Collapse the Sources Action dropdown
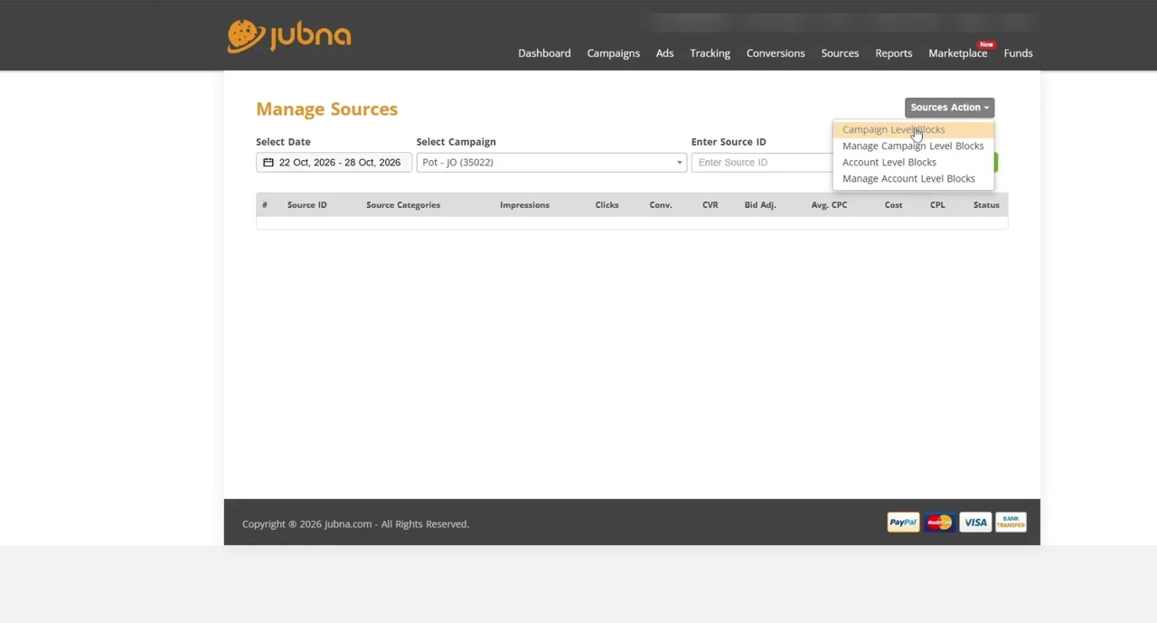 click(949, 108)
